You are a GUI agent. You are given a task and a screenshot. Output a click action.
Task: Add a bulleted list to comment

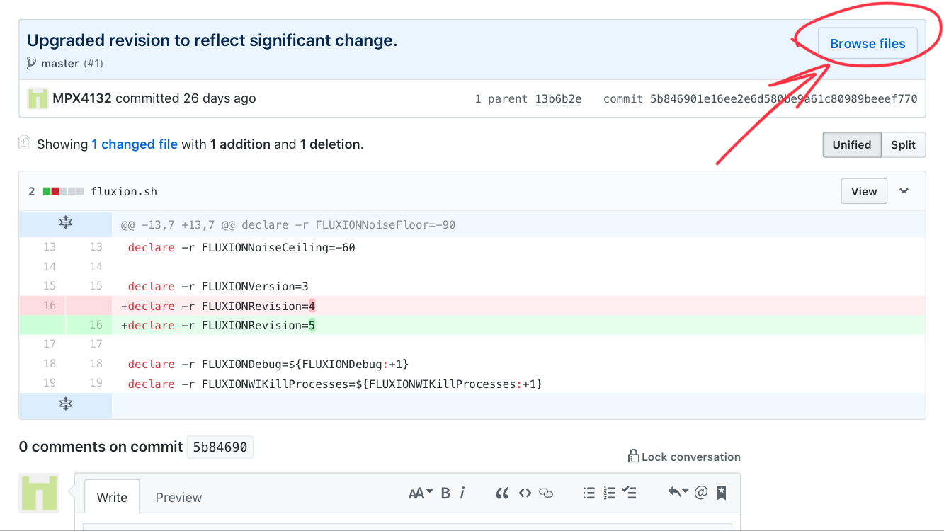(x=588, y=493)
